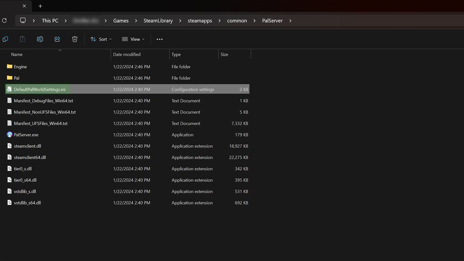Sort files by the Name column header
The height and width of the screenshot is (261, 464).
[16, 54]
